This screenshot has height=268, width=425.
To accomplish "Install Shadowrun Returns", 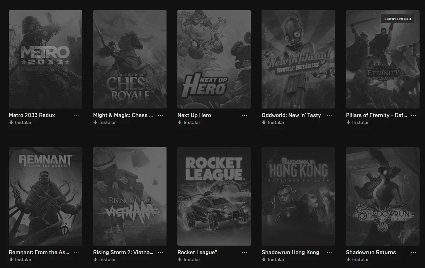I will coord(357,260).
